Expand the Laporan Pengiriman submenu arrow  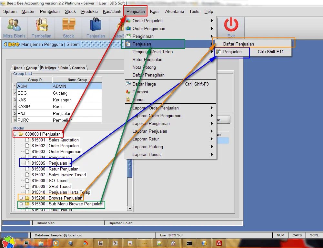[212, 123]
